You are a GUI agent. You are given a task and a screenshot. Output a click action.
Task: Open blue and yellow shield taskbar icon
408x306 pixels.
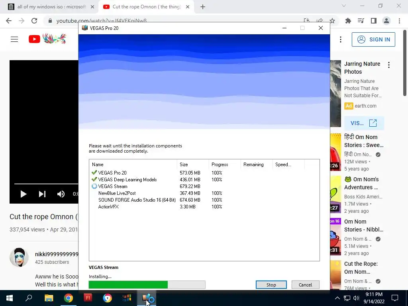coord(107,298)
